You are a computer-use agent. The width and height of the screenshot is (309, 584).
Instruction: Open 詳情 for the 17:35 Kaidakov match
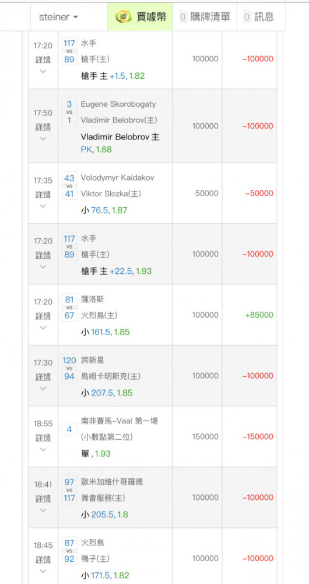[x=43, y=194]
